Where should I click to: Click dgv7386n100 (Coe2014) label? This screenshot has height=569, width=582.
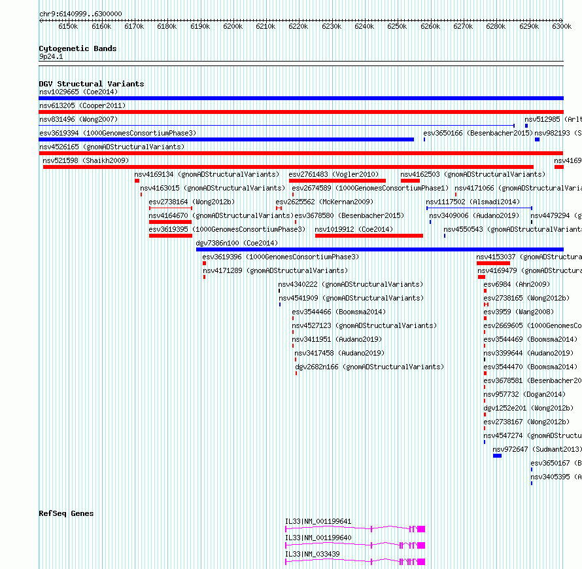[x=237, y=243]
